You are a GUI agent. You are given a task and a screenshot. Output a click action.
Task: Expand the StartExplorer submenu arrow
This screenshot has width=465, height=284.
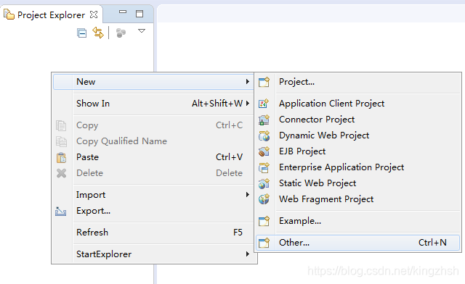coord(248,254)
